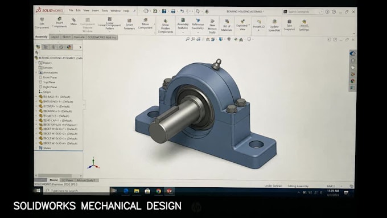Open the DisplayManager appearance tab icon
387x218 pixels.
pyautogui.click(x=69, y=47)
